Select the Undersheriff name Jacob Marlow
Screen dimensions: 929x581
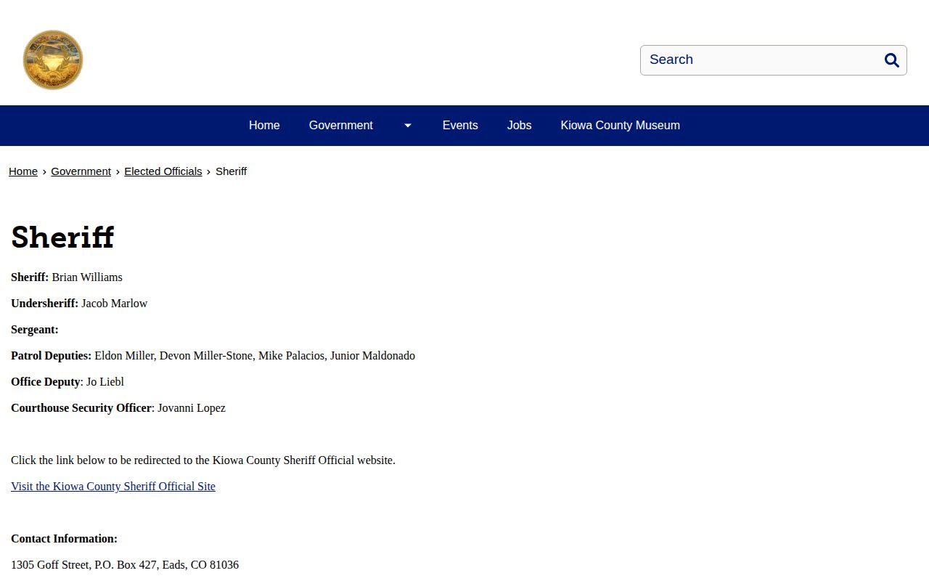(115, 304)
